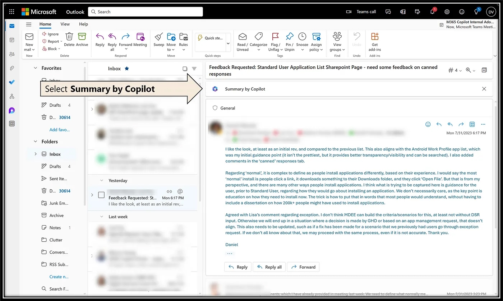This screenshot has height=301, width=503.
Task: Collapse the Favorites section
Action: coord(35,68)
